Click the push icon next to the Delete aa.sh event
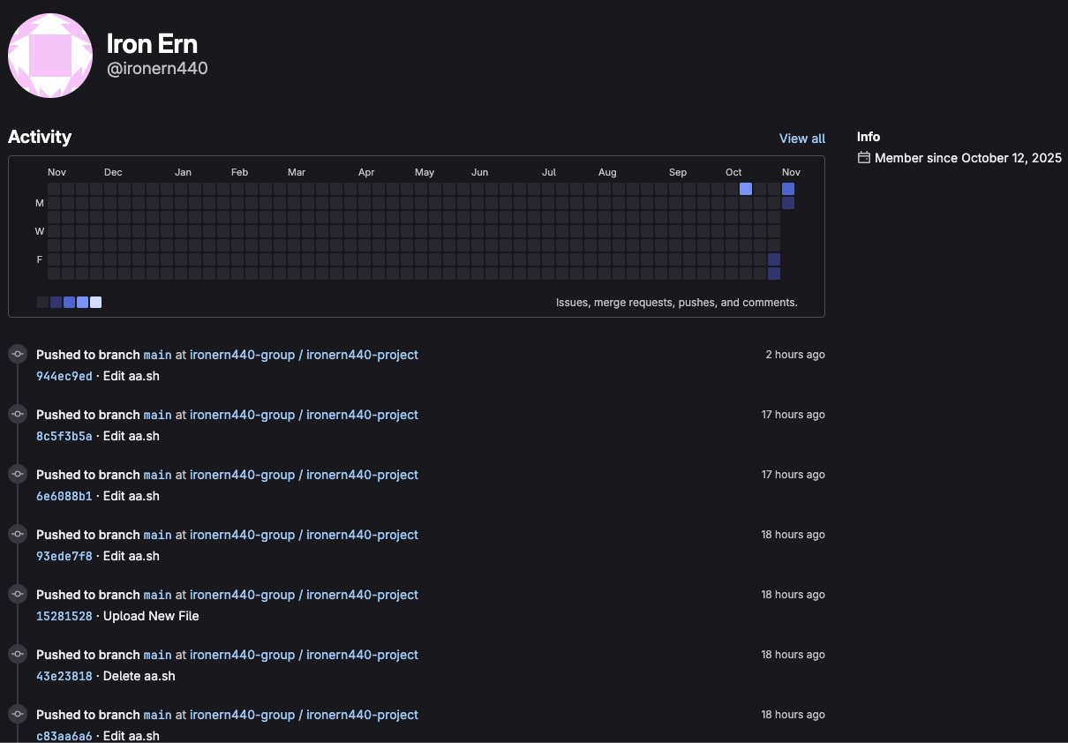1068x743 pixels. (18, 653)
